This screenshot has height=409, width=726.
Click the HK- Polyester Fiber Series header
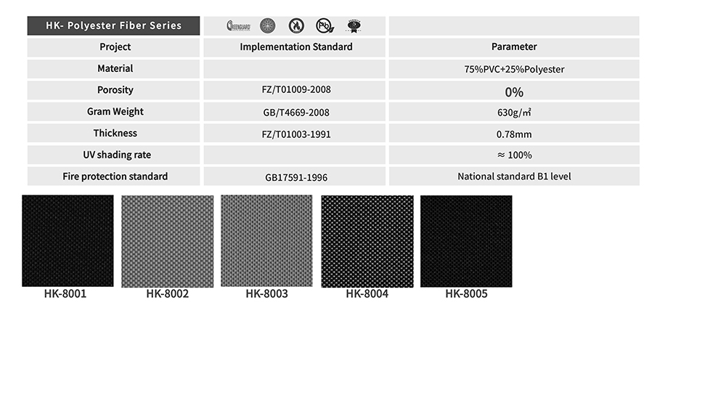(113, 25)
